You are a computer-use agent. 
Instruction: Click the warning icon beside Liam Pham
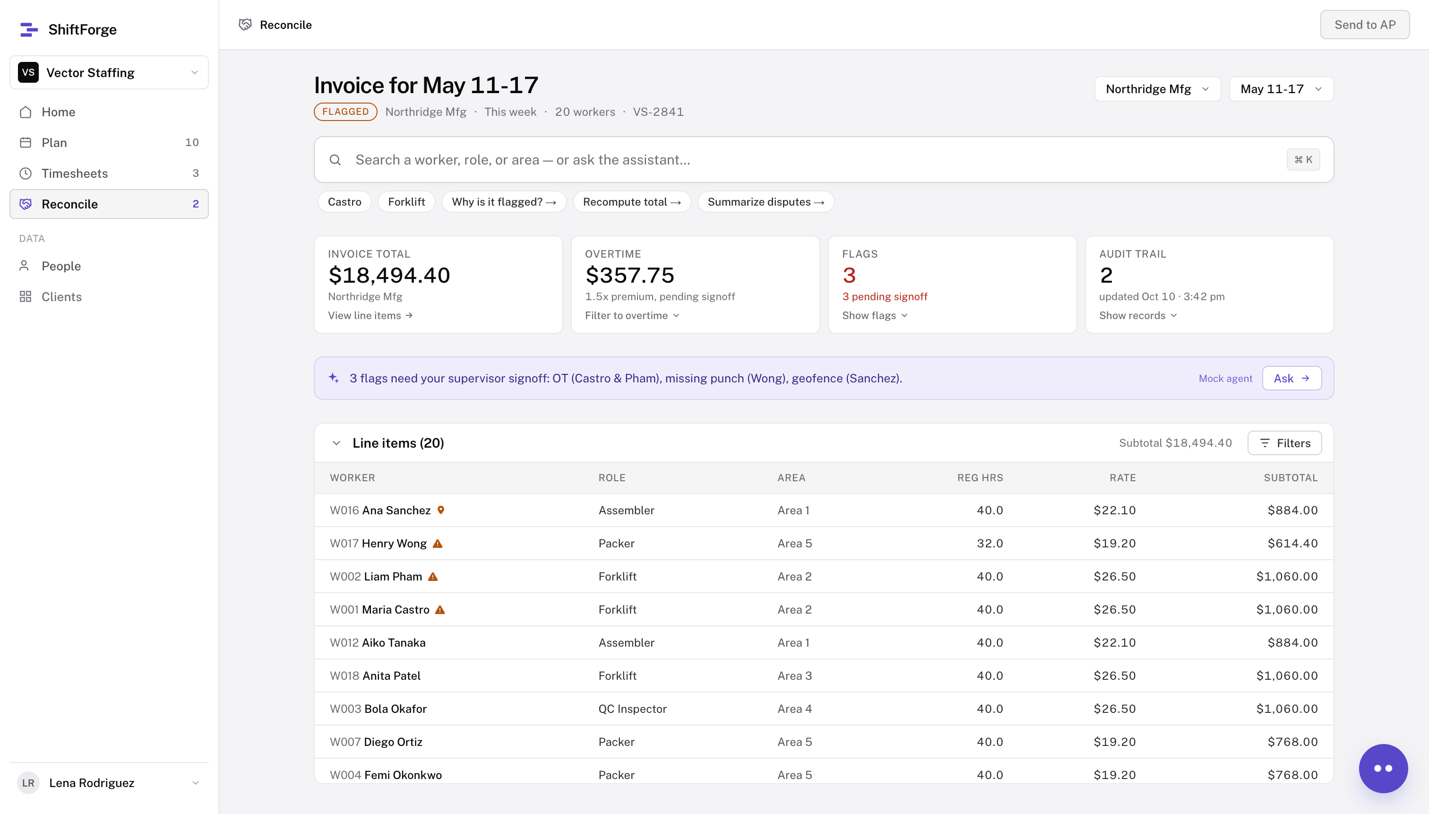point(432,576)
